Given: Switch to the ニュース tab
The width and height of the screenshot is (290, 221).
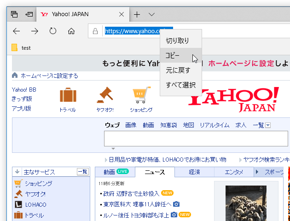Looking at the screenshot, I should pyautogui.click(x=155, y=172).
